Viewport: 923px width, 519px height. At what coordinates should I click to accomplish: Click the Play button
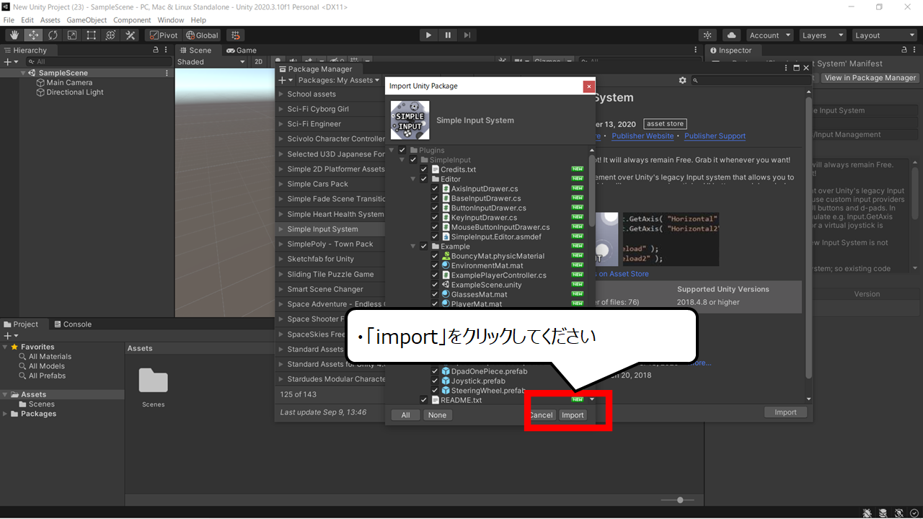tap(428, 35)
